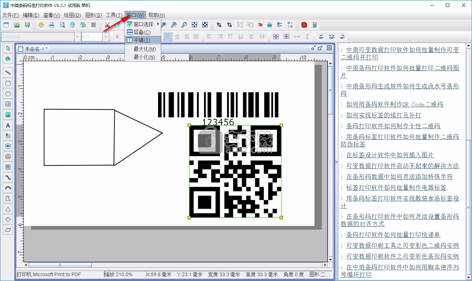Click the bring to front icon

[219, 25]
